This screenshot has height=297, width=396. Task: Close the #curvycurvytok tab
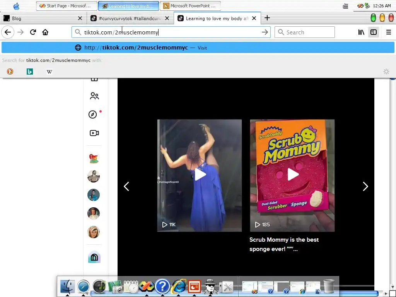(167, 18)
